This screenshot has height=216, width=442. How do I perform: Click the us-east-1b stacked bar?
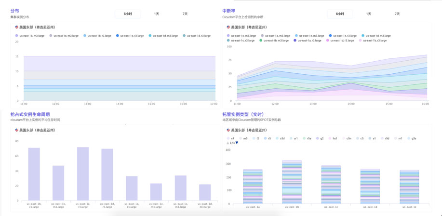[292, 182]
